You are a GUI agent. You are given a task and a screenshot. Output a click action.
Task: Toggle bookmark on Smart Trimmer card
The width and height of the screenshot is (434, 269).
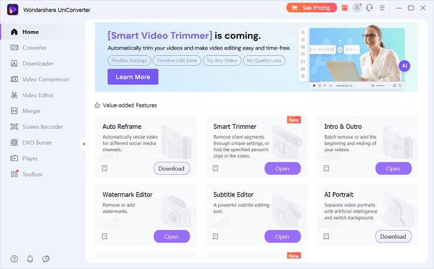(216, 169)
